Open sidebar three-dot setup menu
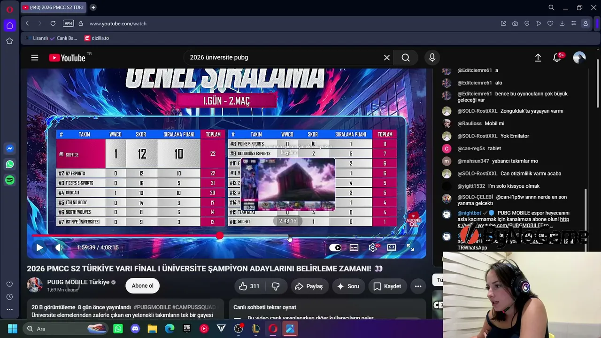Viewport: 601px width, 338px height. [9, 309]
